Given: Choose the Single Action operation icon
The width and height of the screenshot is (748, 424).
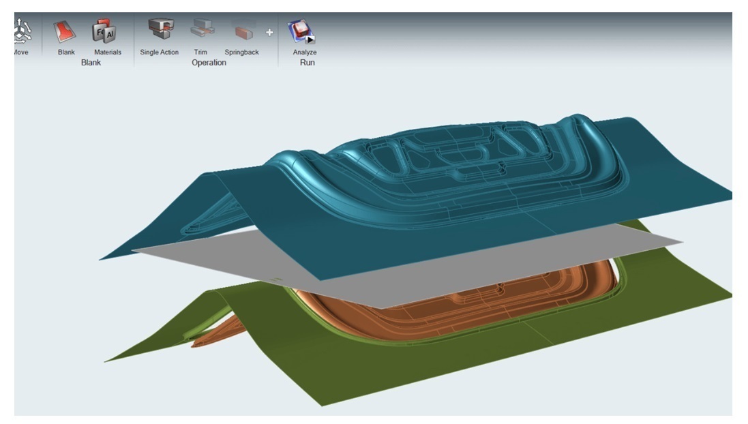Looking at the screenshot, I should 161,29.
